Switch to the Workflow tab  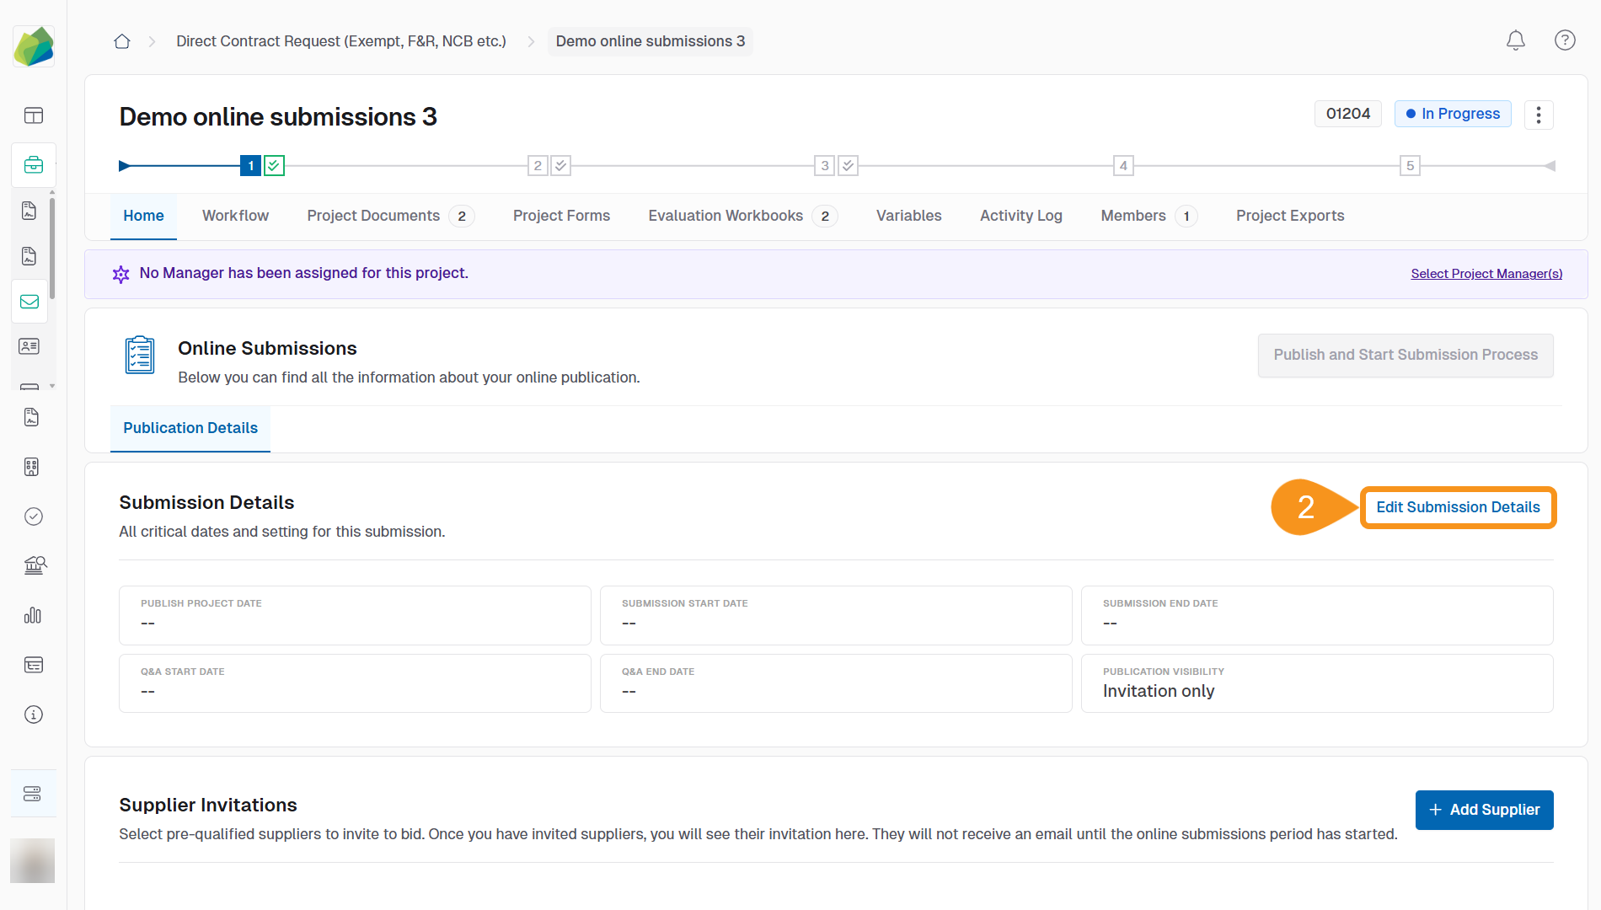click(235, 216)
